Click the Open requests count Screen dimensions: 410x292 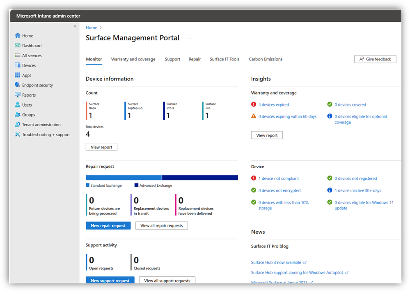[x=92, y=260]
